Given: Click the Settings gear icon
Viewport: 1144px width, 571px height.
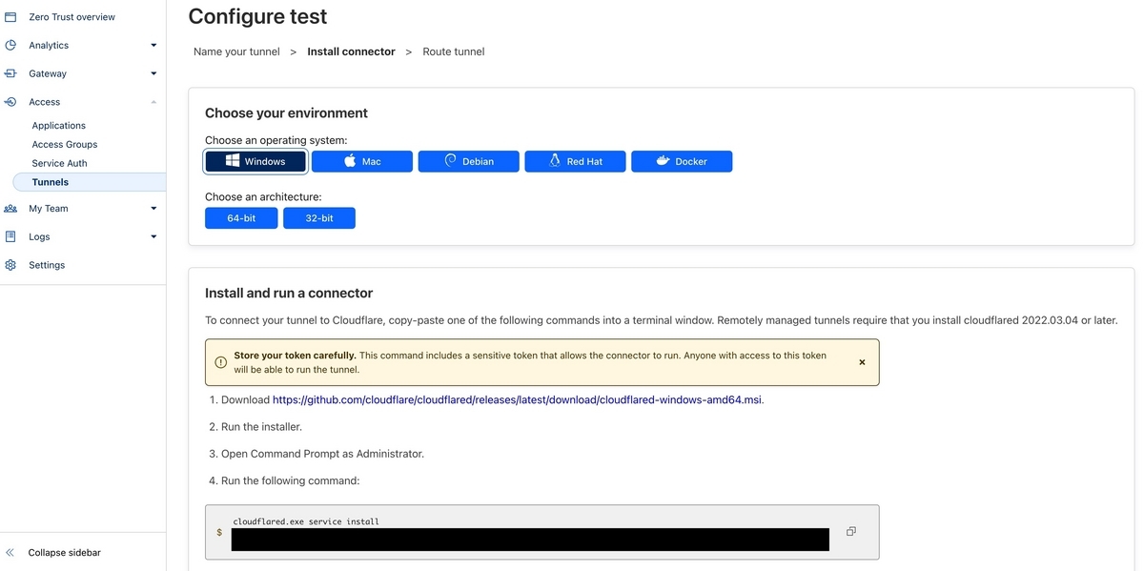Looking at the screenshot, I should (x=10, y=265).
